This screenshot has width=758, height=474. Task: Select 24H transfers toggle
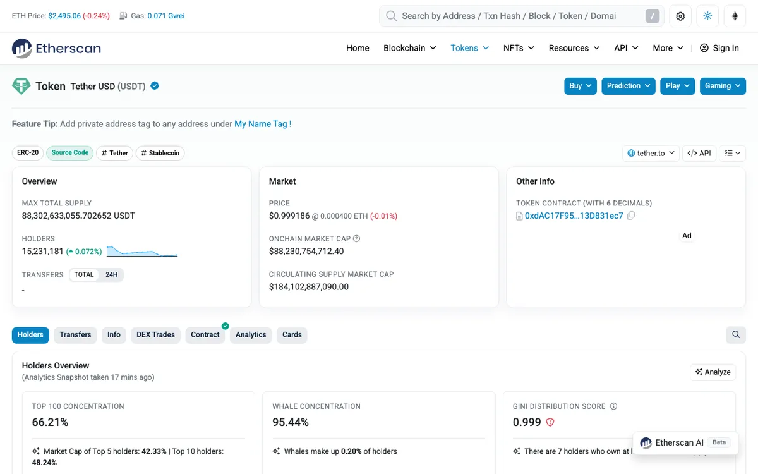coord(111,274)
